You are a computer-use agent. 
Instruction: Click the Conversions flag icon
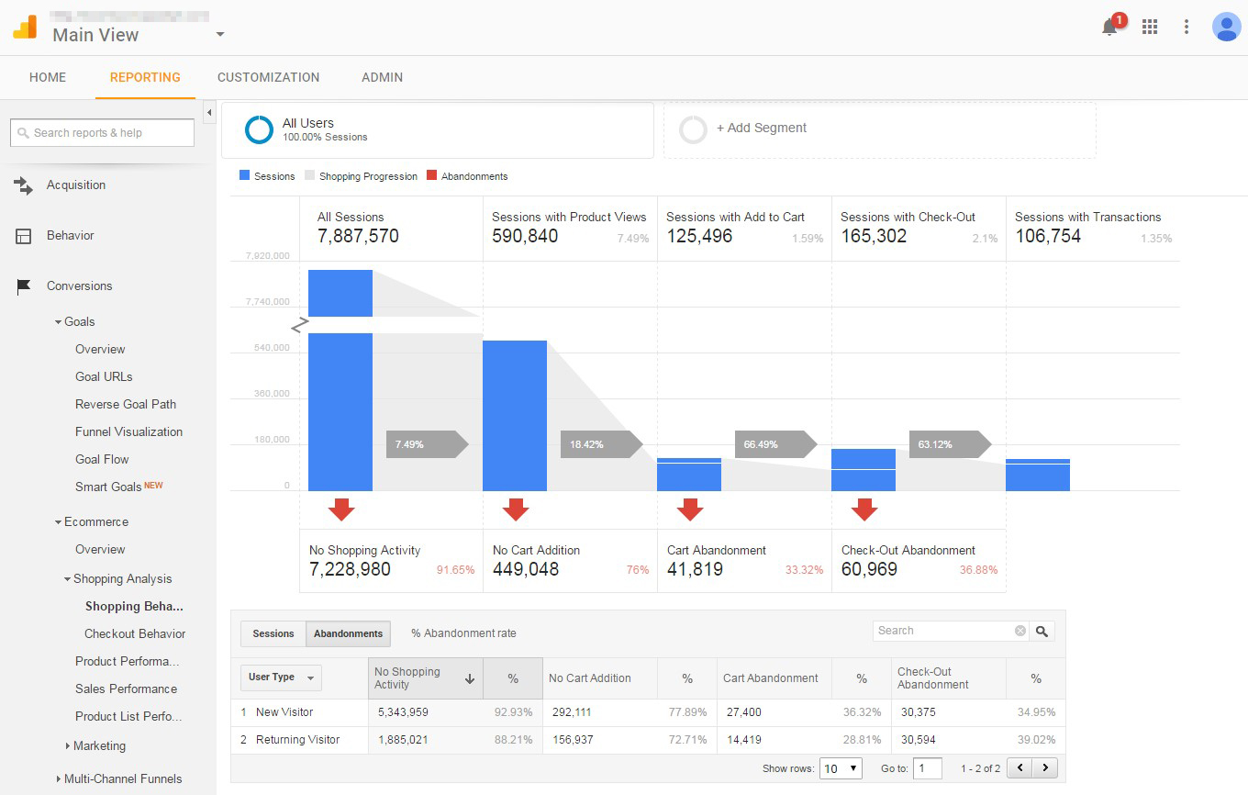click(21, 286)
